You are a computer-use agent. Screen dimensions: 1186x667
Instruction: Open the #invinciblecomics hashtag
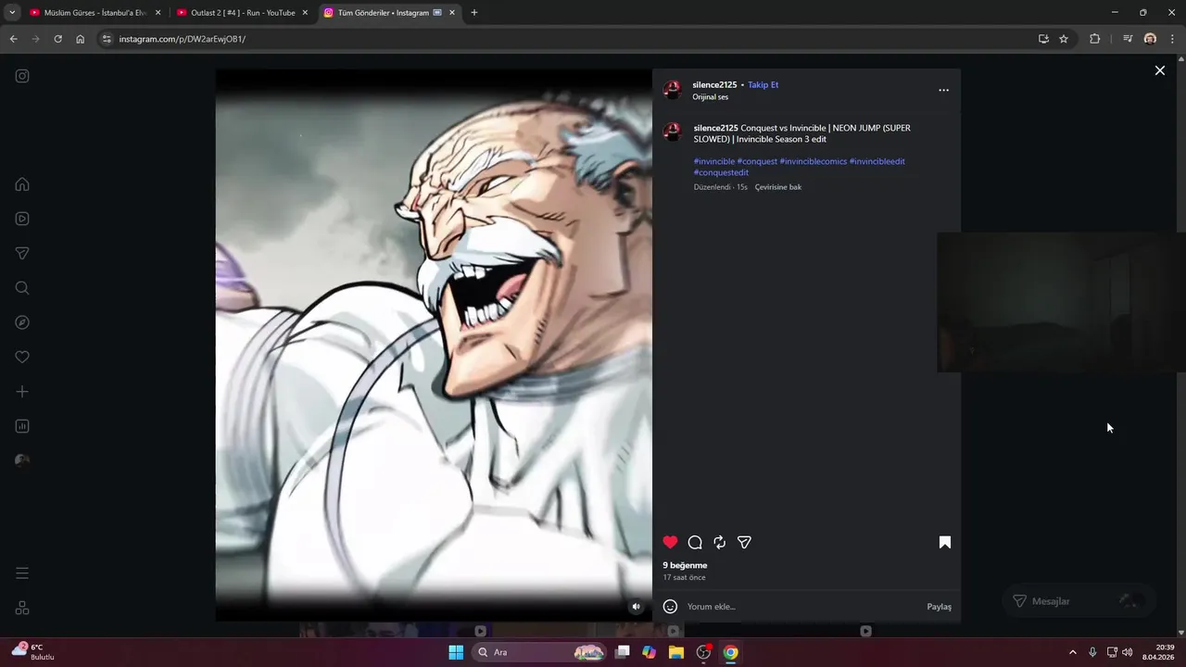[813, 161]
